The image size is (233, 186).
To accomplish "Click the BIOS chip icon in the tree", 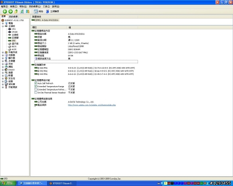I will point(10,46).
